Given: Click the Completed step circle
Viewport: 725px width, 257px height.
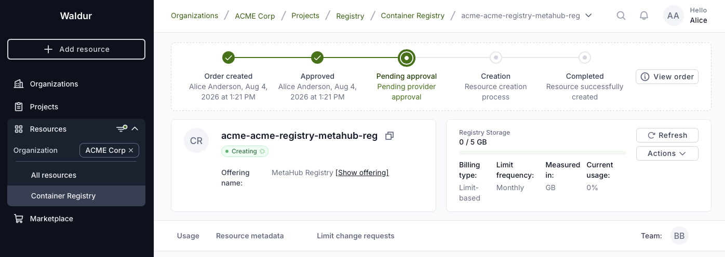Looking at the screenshot, I should [x=585, y=58].
